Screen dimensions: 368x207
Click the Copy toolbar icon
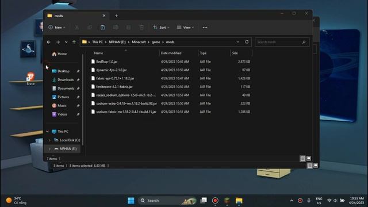point(90,28)
